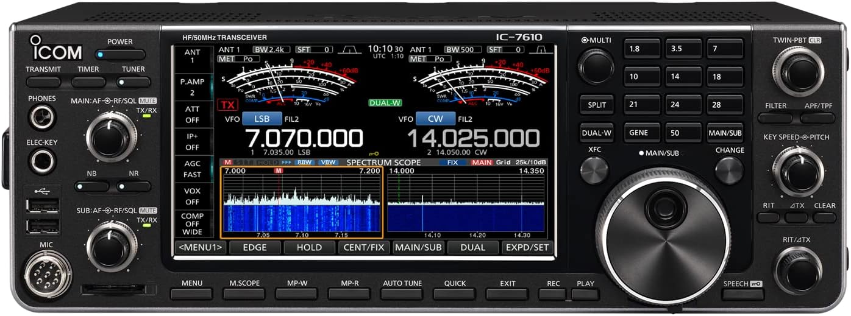This screenshot has width=851, height=316.
Task: Toggle the SPLIT button
Action: coord(597,105)
